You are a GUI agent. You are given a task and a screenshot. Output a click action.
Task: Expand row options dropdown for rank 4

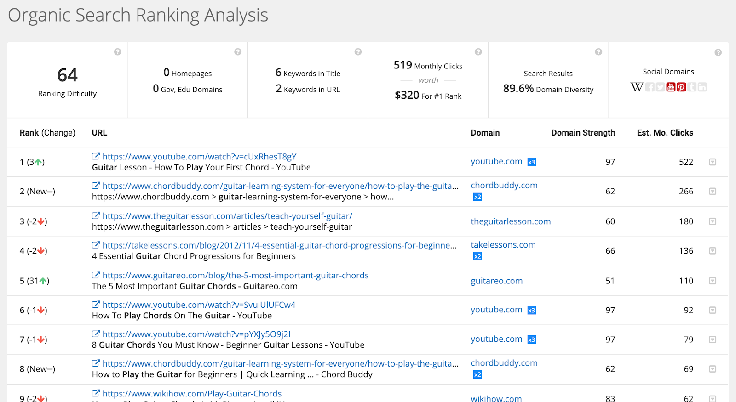[x=713, y=251]
